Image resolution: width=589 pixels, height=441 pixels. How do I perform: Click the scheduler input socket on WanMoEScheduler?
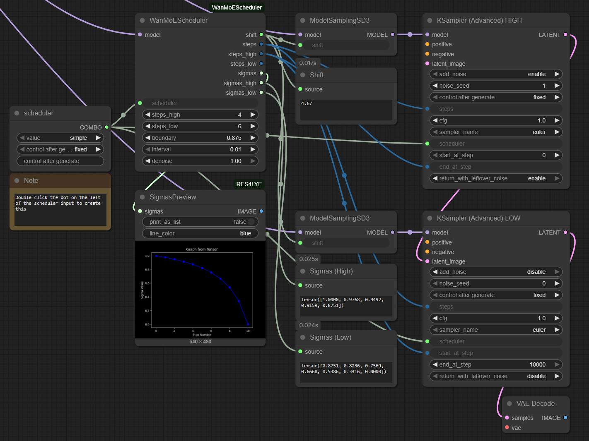point(140,103)
